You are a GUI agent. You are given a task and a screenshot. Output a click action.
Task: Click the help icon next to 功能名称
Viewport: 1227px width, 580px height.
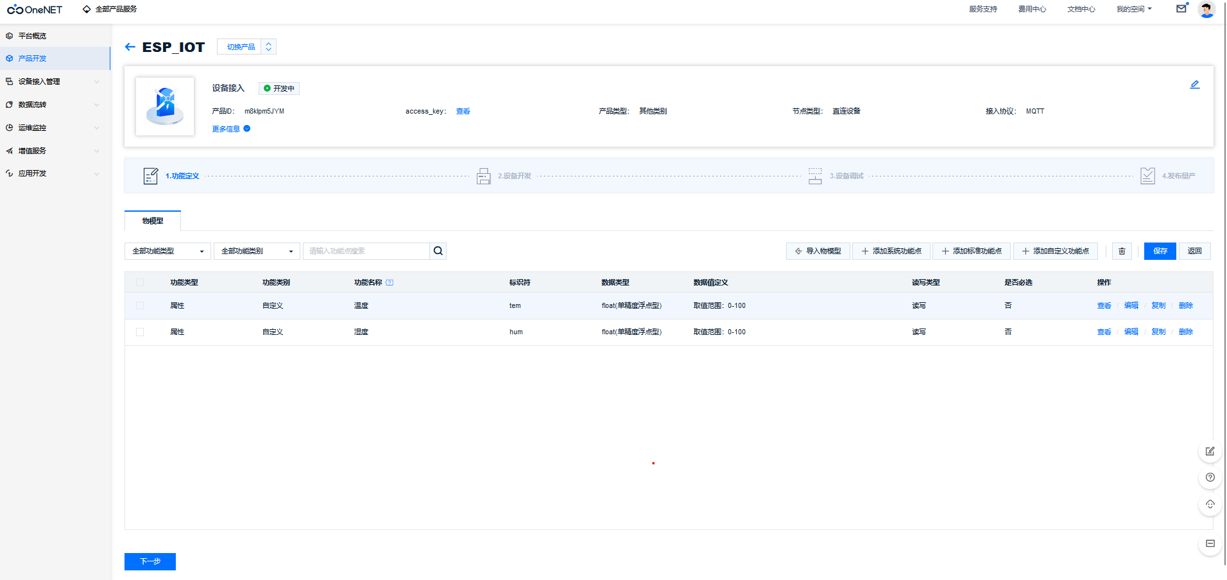pyautogui.click(x=390, y=282)
